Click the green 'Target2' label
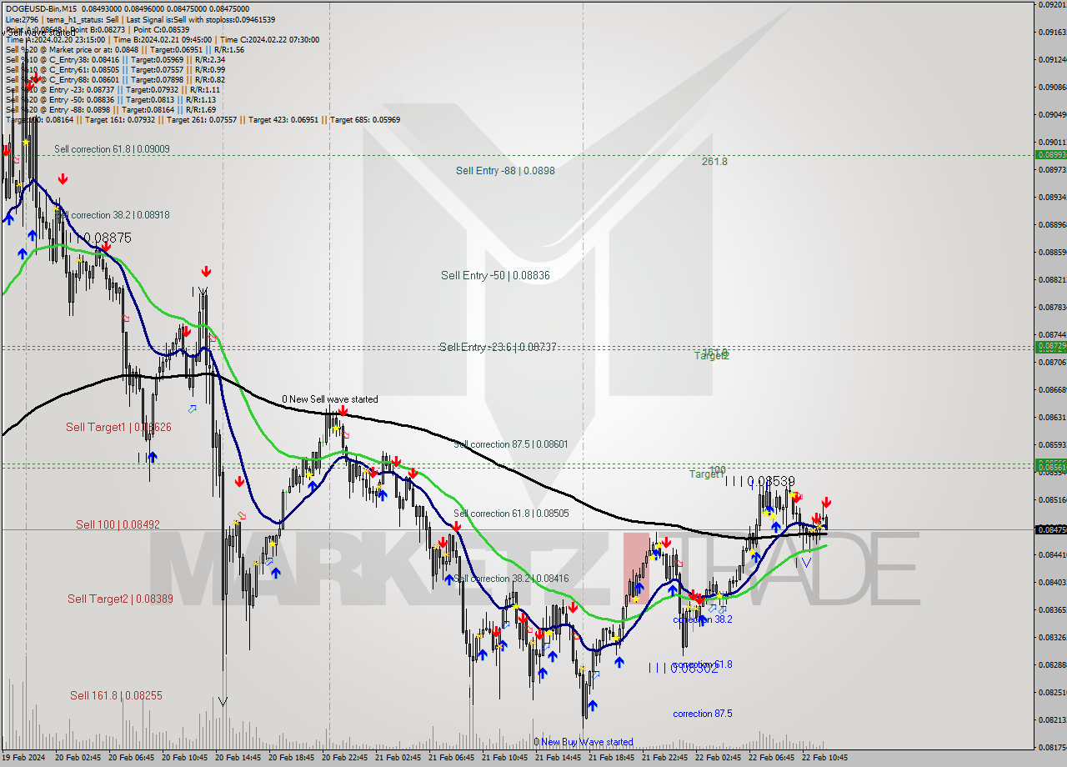The width and height of the screenshot is (1067, 767). point(712,356)
